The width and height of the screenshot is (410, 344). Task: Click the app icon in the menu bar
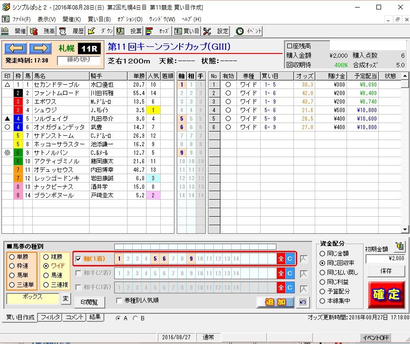point(5,19)
